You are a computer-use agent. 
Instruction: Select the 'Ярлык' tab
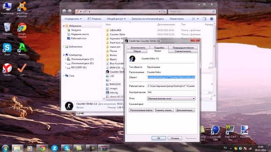tap(158, 51)
